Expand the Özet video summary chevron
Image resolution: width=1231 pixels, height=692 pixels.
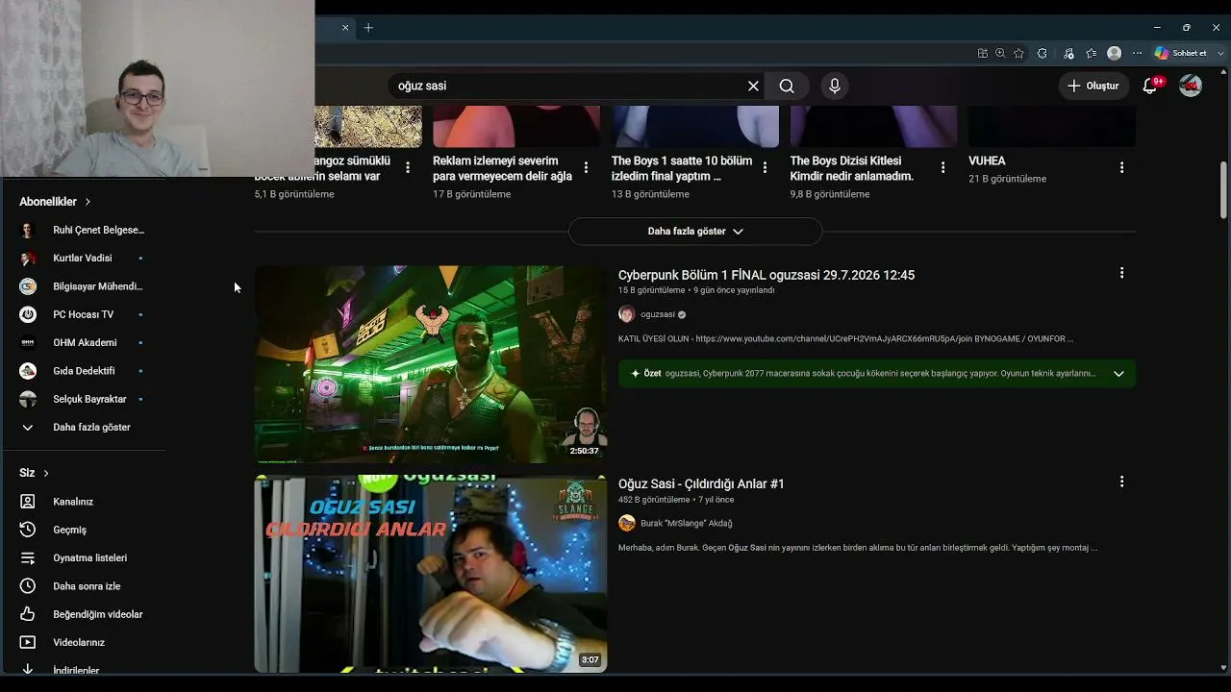click(x=1118, y=374)
